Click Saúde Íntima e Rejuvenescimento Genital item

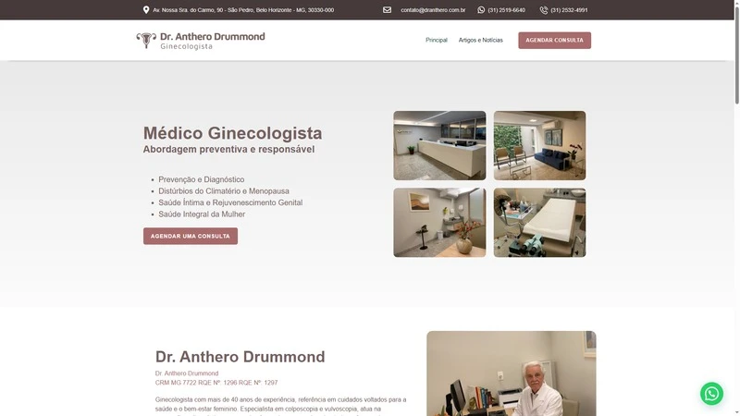coord(230,202)
